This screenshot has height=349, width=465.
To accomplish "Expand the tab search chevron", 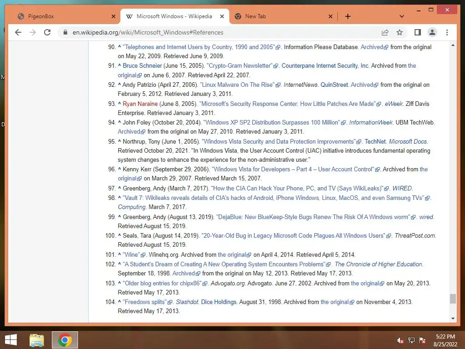I will click(402, 16).
